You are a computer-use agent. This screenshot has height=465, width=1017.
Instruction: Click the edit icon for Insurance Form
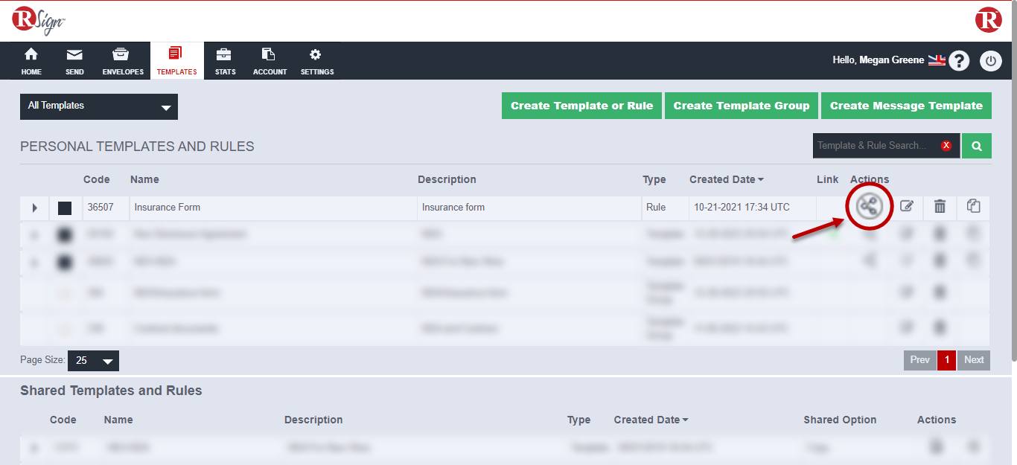coord(906,207)
